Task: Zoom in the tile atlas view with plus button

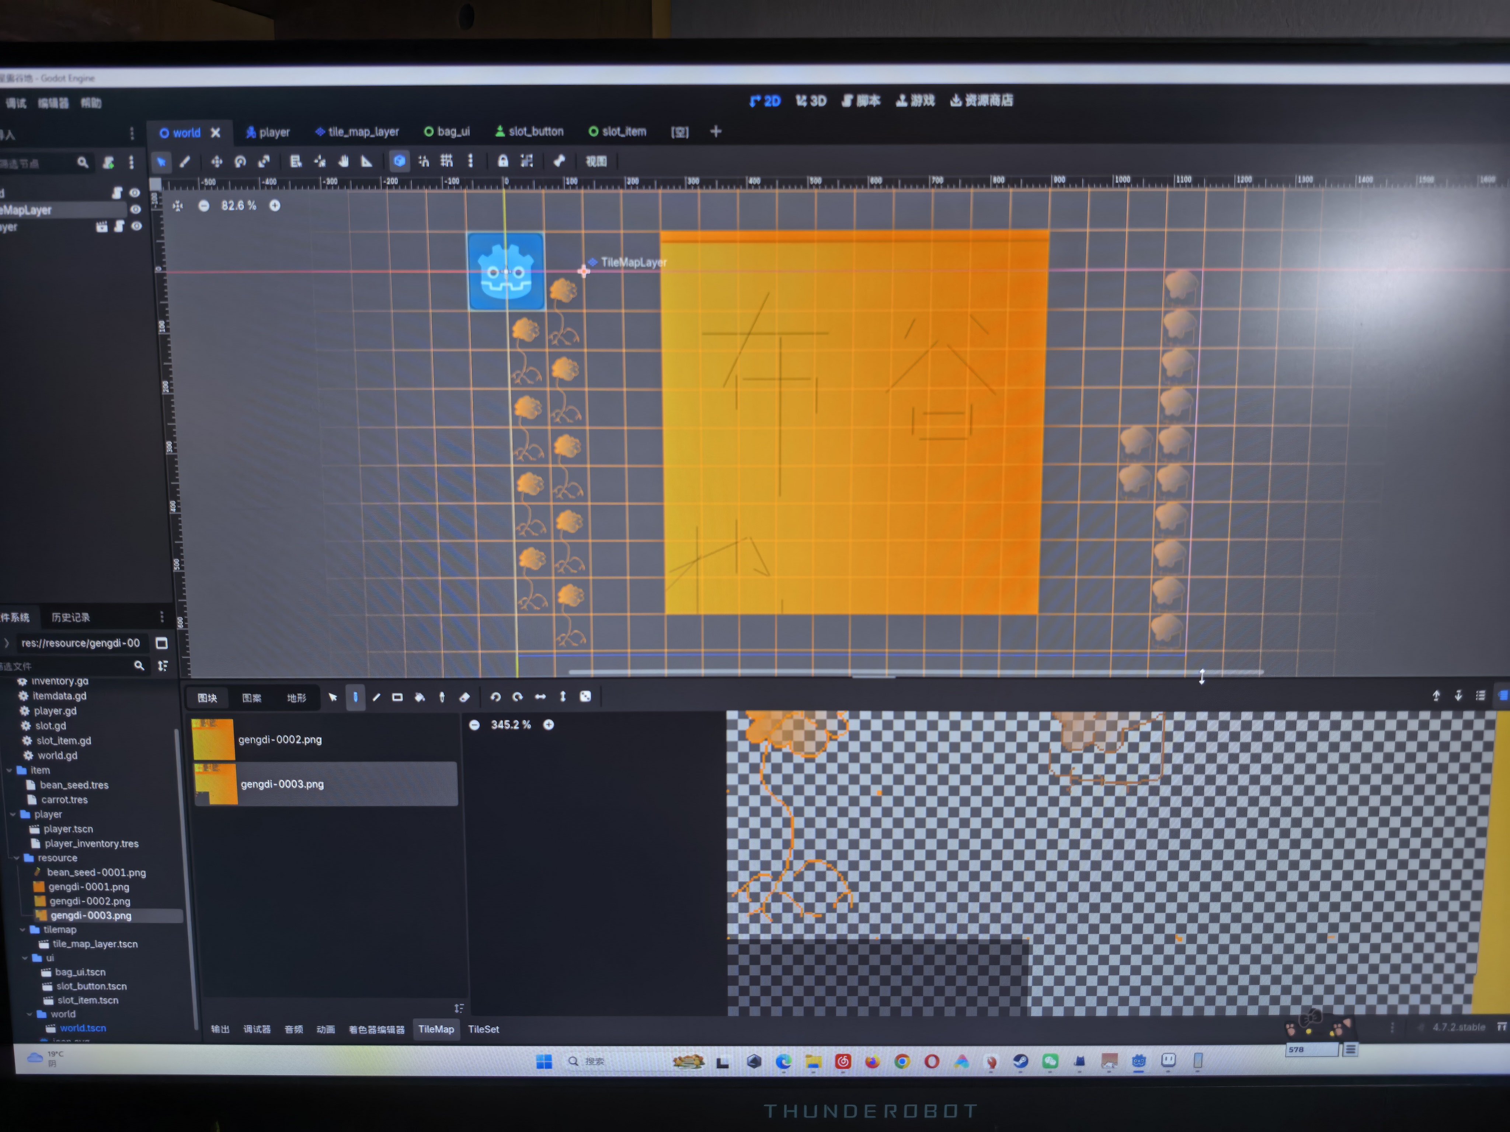Action: 548,725
